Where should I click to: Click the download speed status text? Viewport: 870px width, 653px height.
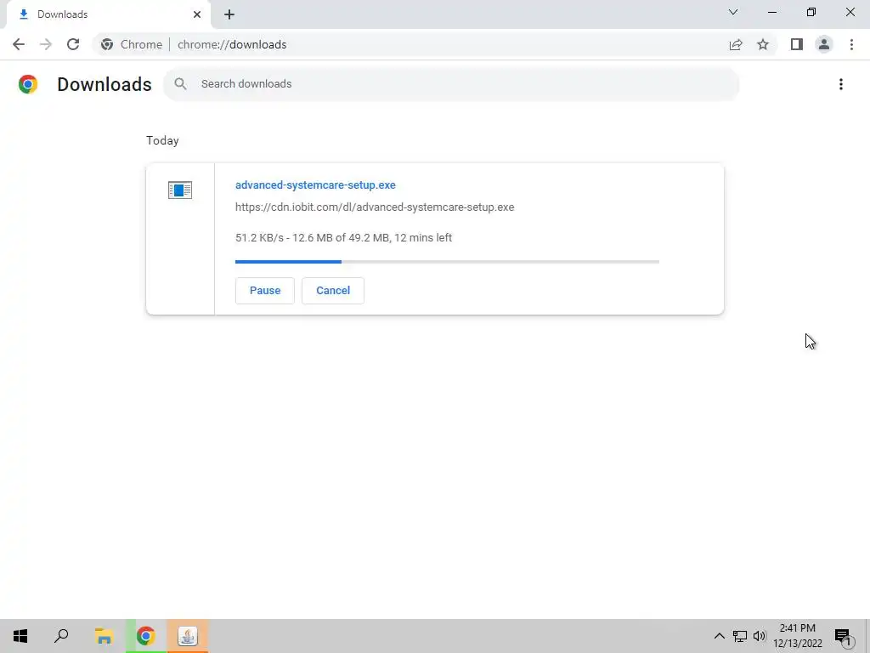(343, 238)
